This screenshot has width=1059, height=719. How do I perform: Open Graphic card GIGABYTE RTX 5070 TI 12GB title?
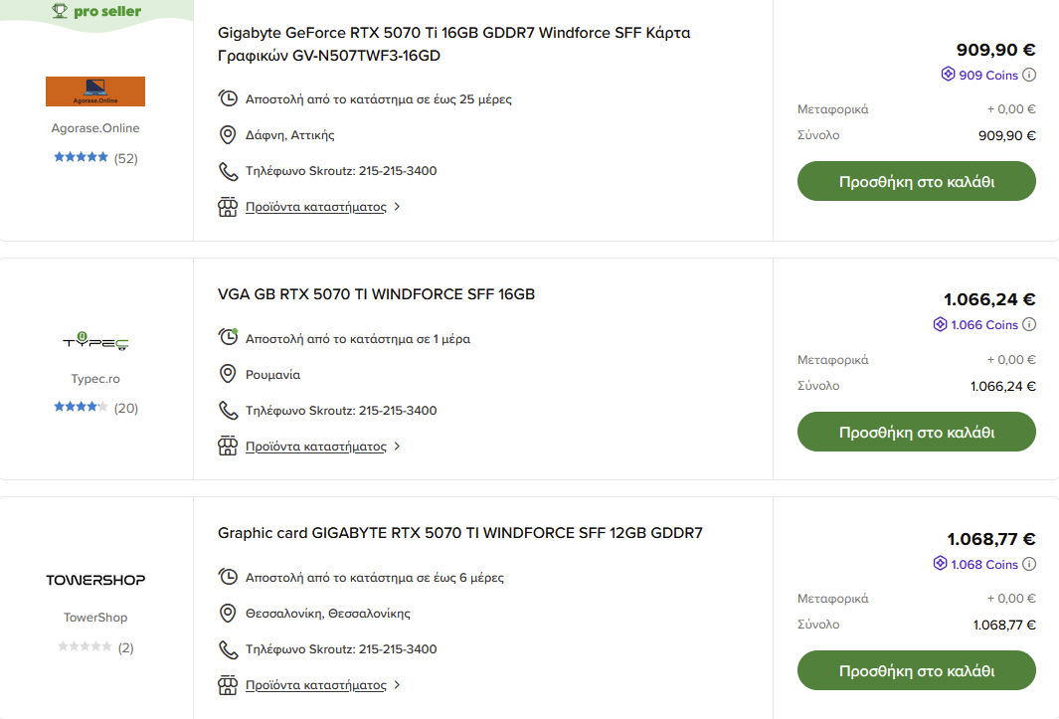click(x=460, y=533)
